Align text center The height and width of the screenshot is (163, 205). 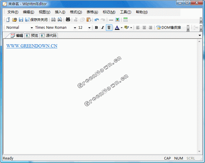(x=144, y=28)
